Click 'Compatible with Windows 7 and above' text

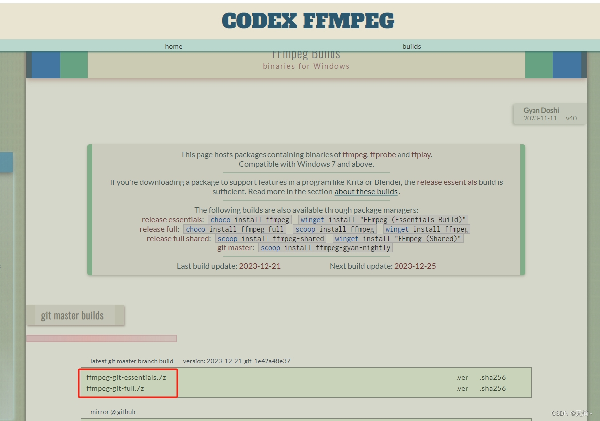tap(306, 164)
